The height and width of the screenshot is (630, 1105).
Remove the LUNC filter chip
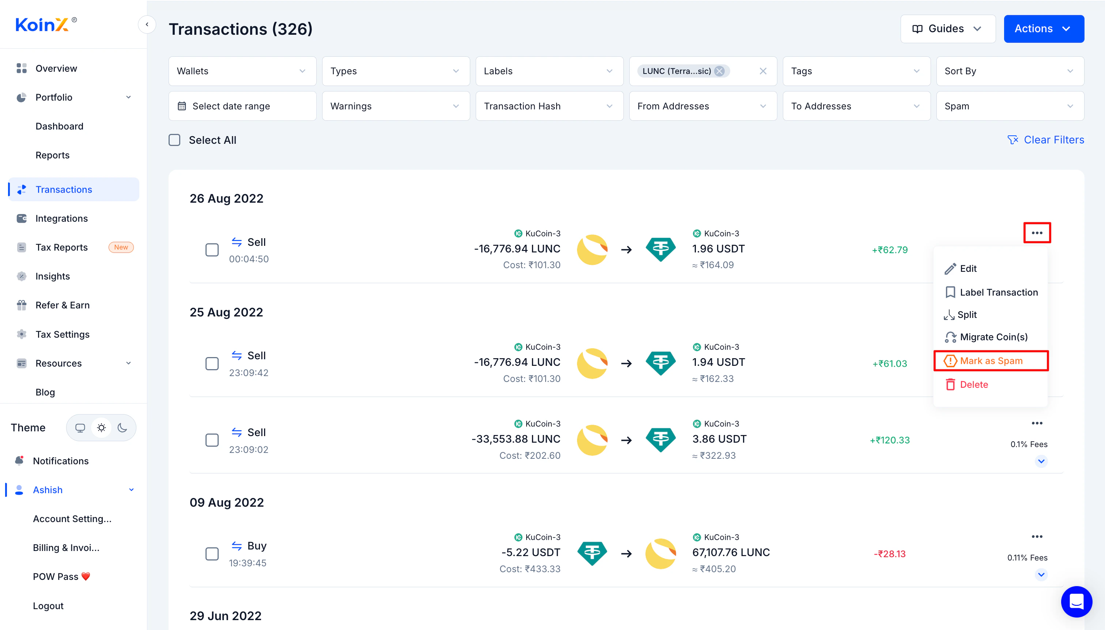click(x=719, y=71)
